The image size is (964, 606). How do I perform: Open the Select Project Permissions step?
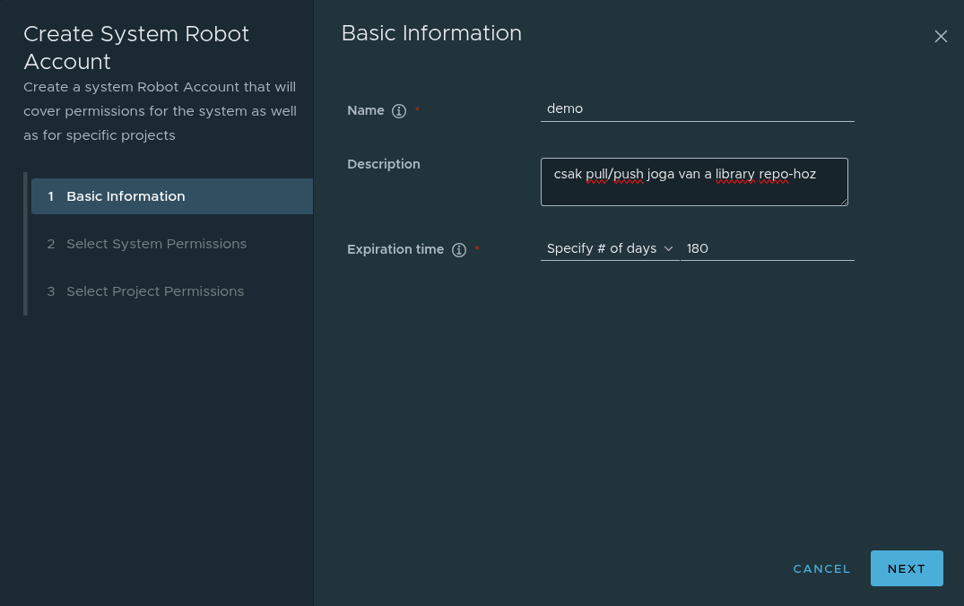tap(154, 291)
